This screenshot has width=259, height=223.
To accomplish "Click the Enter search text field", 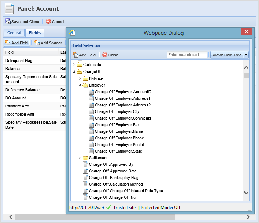I will click(x=187, y=55).
